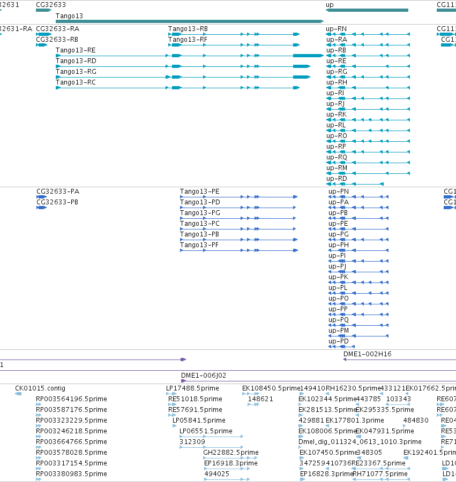The height and width of the screenshot is (482, 456).
Task: Select EST RP003323229.5prime
Action: coord(71,420)
